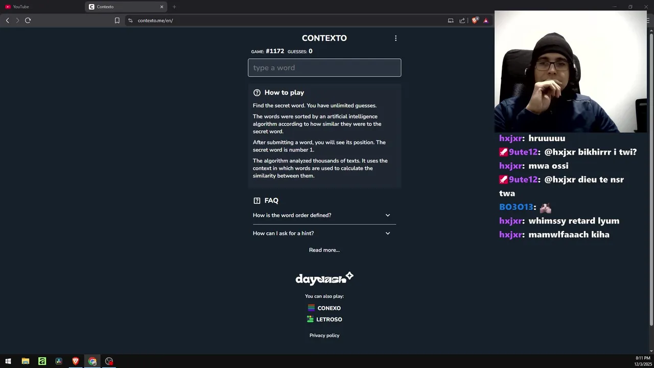Click chat message 'whimssy retard lyum'

coord(574,221)
